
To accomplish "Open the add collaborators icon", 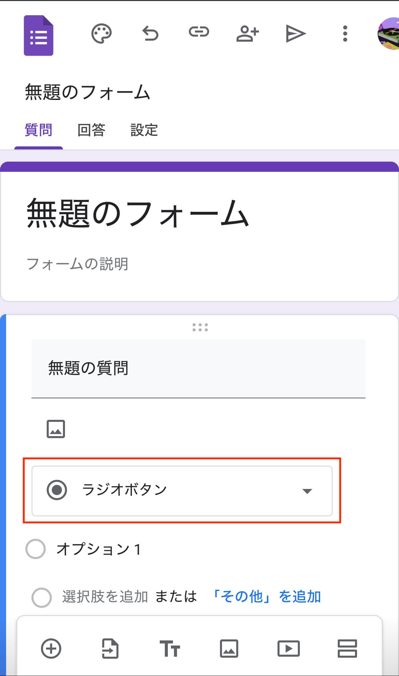I will pyautogui.click(x=247, y=34).
